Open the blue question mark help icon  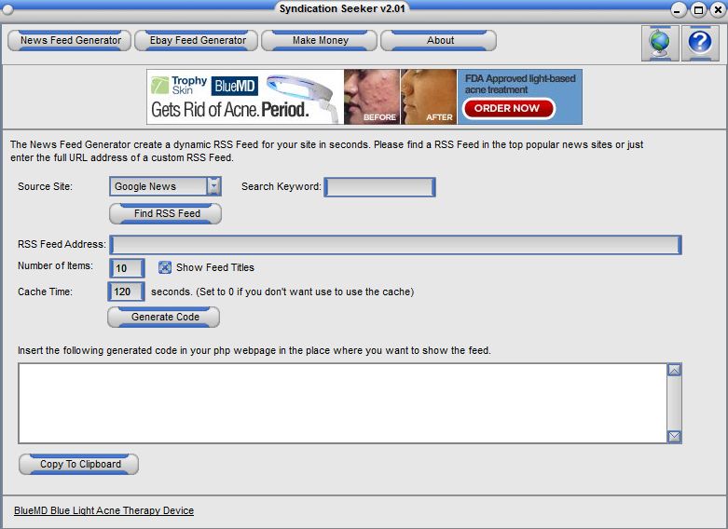700,43
